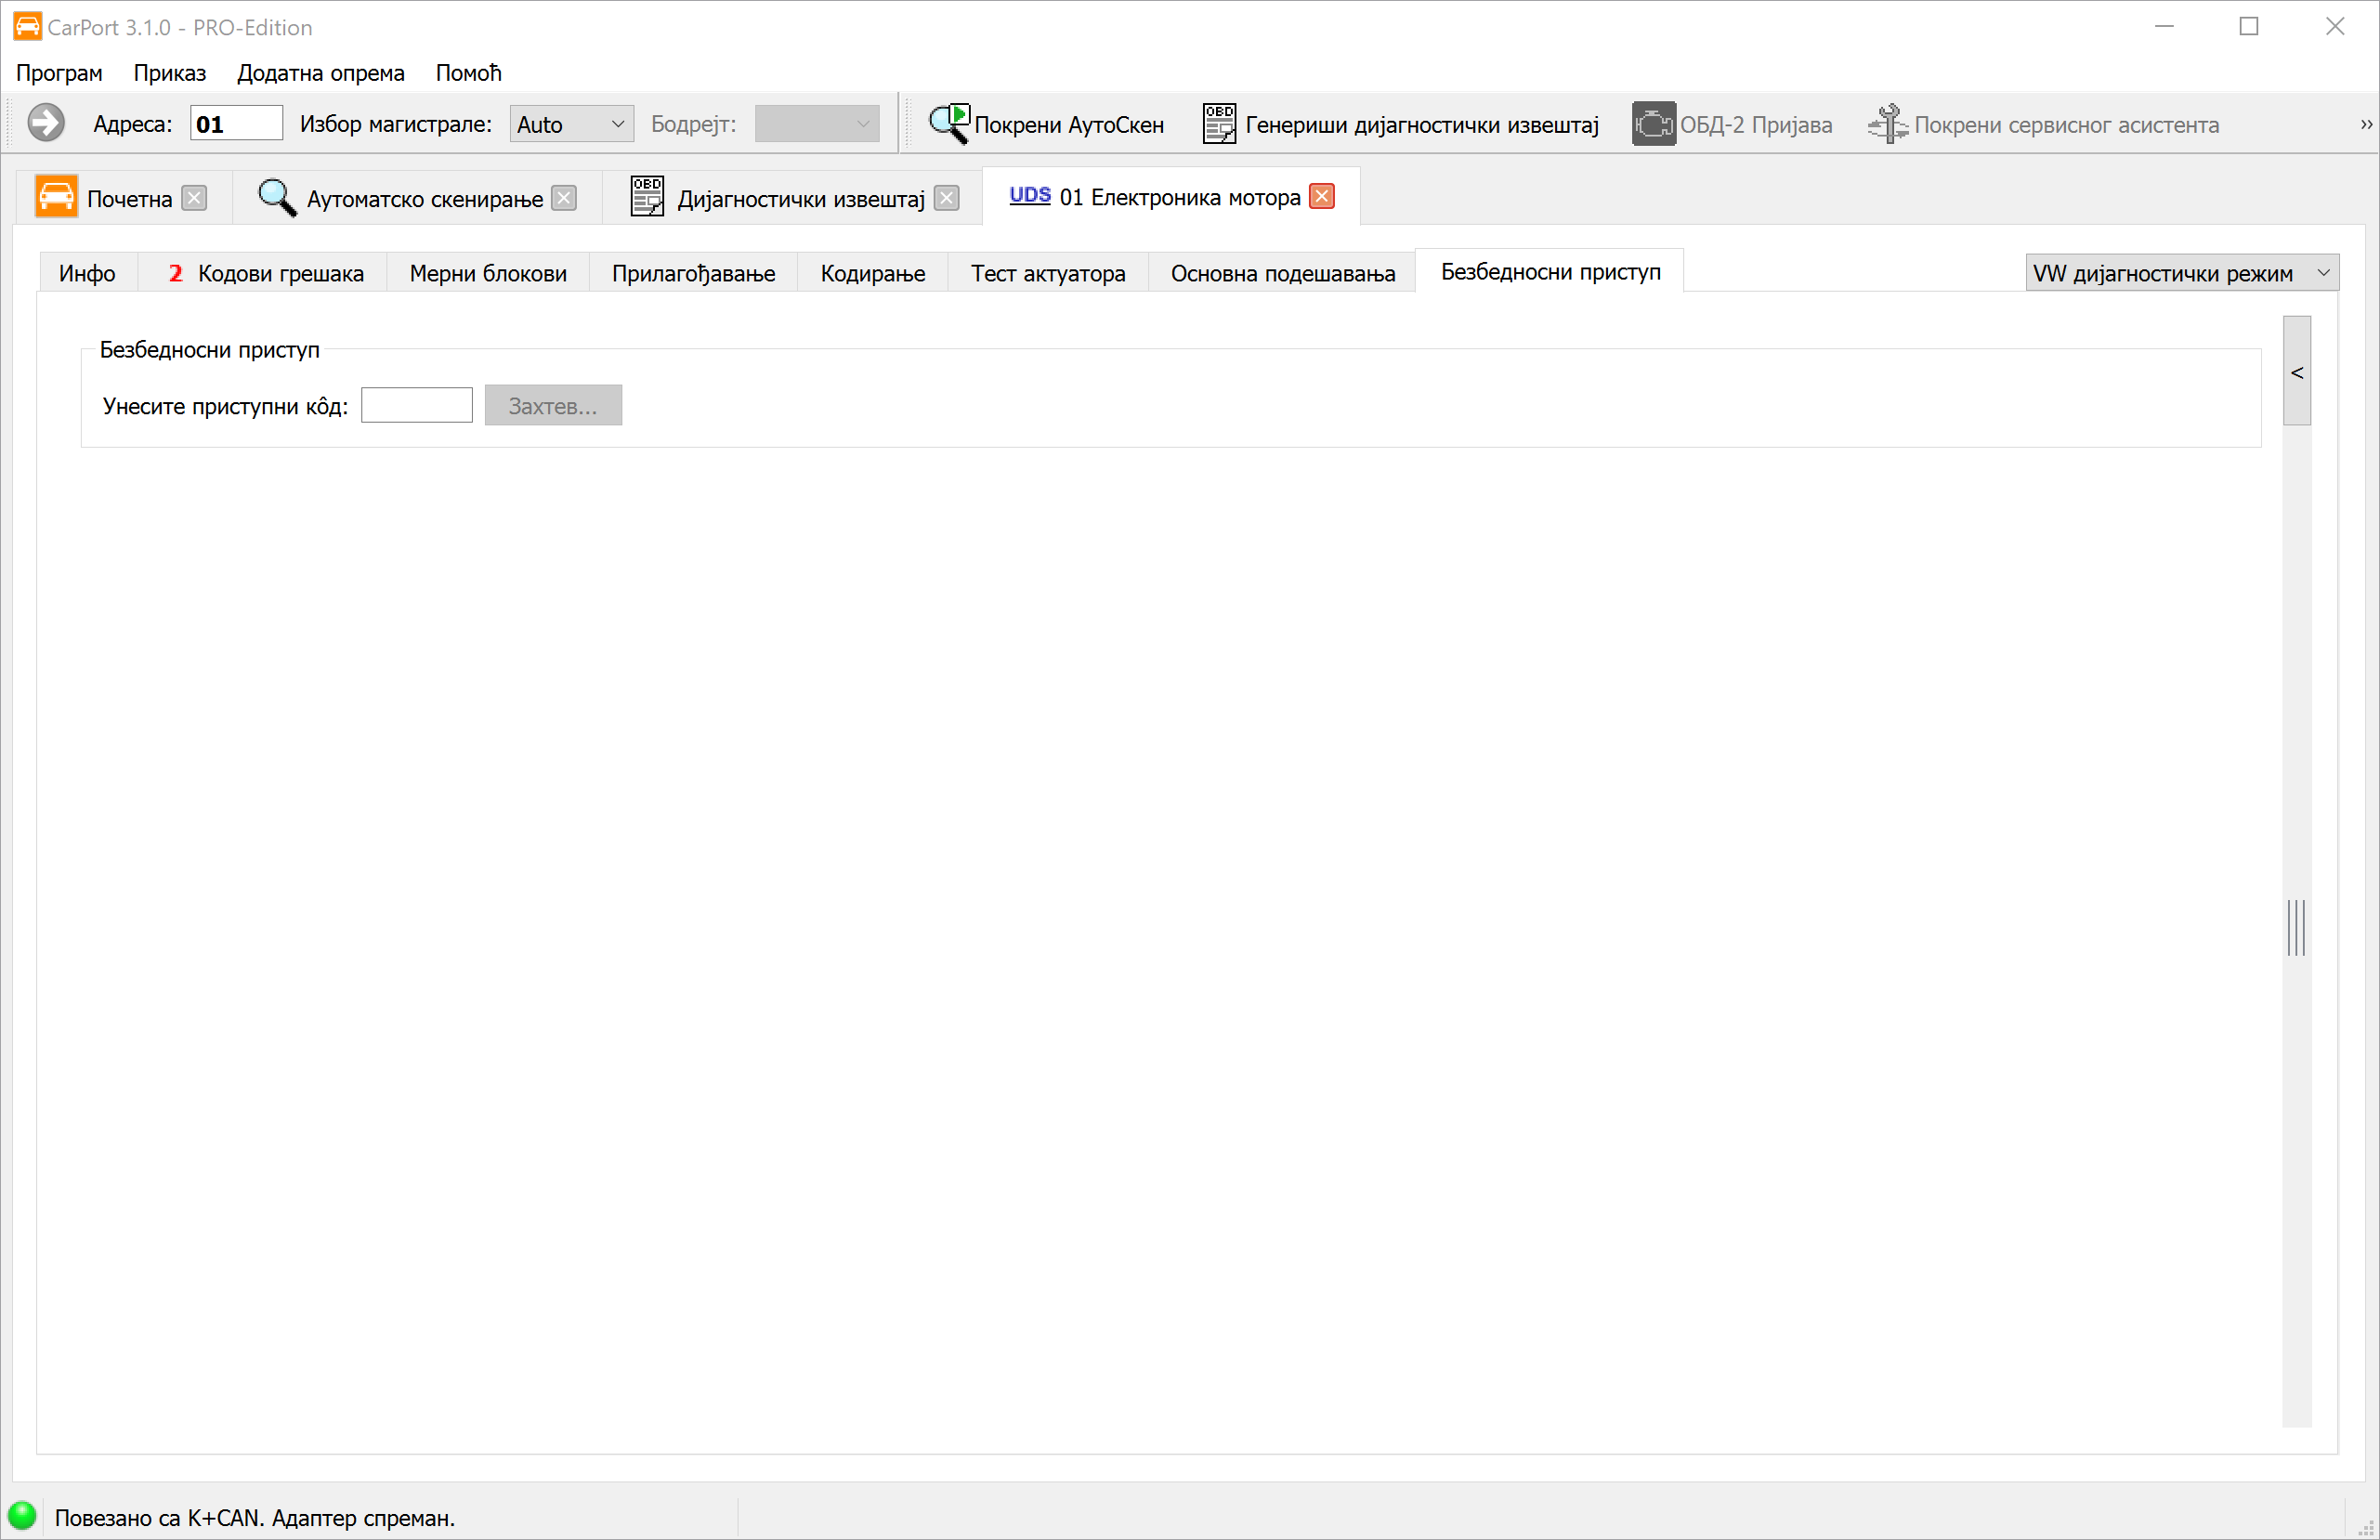Open the Избор магистрале Auto dropdown
The image size is (2380, 1540).
click(x=571, y=124)
